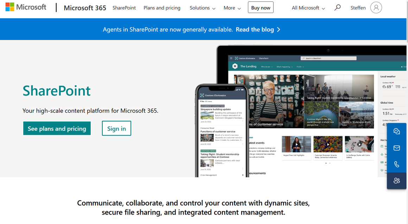Select the phone call icon

point(396,164)
